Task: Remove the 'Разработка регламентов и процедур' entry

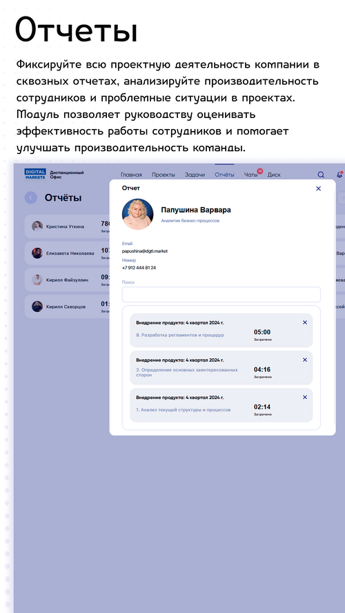Action: (305, 322)
